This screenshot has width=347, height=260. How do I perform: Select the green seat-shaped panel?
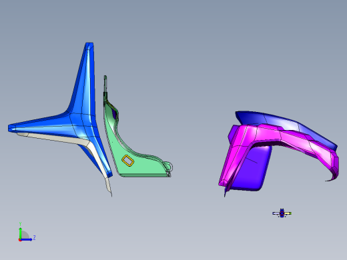click(142, 166)
